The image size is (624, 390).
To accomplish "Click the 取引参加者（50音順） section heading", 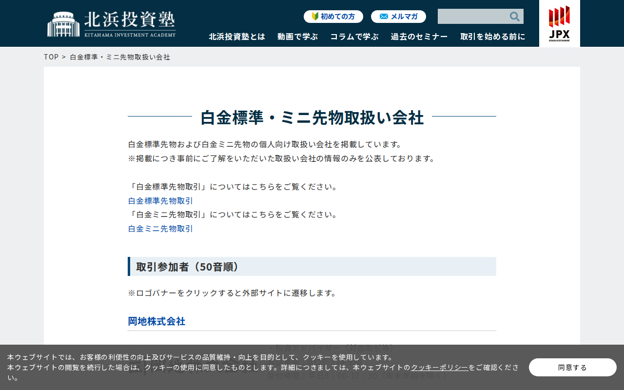I will pos(312,267).
